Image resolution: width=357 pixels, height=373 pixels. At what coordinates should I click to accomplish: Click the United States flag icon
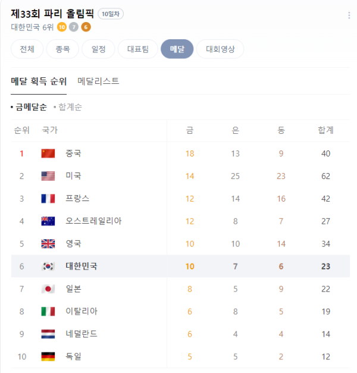coord(48,176)
